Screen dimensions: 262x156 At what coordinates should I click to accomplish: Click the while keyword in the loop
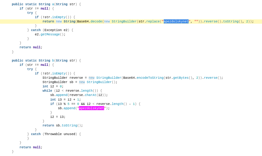click(47, 91)
